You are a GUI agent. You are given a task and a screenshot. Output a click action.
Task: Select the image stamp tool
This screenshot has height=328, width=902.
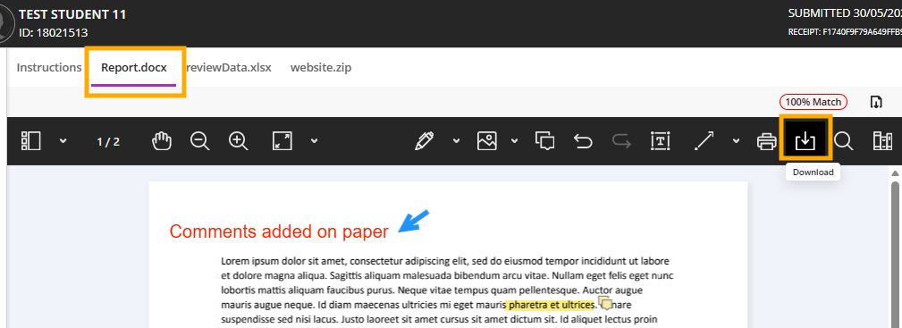(487, 141)
